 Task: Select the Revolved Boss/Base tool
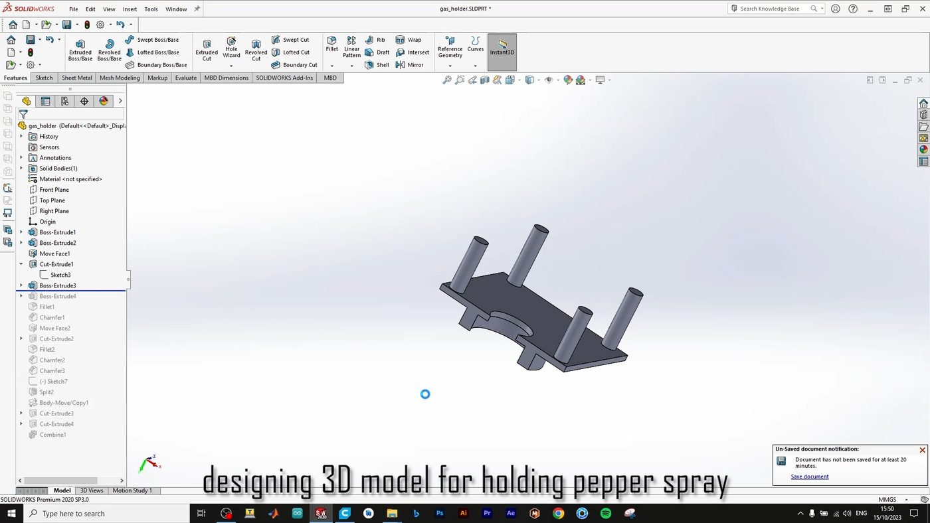[x=109, y=50]
